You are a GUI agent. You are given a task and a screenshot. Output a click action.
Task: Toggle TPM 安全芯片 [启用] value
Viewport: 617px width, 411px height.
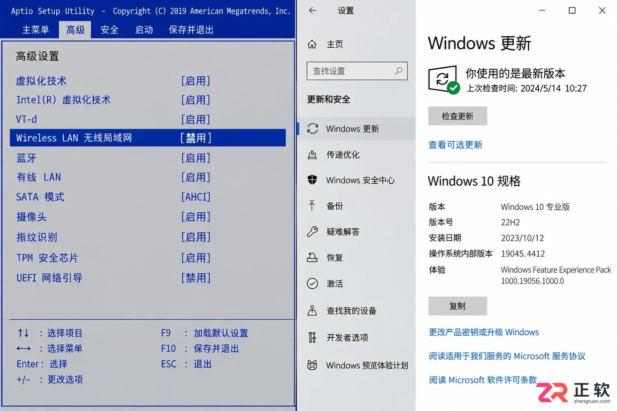coord(195,258)
